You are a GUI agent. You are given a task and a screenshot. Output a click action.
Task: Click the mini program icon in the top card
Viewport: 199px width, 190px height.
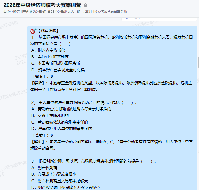pos(128,18)
